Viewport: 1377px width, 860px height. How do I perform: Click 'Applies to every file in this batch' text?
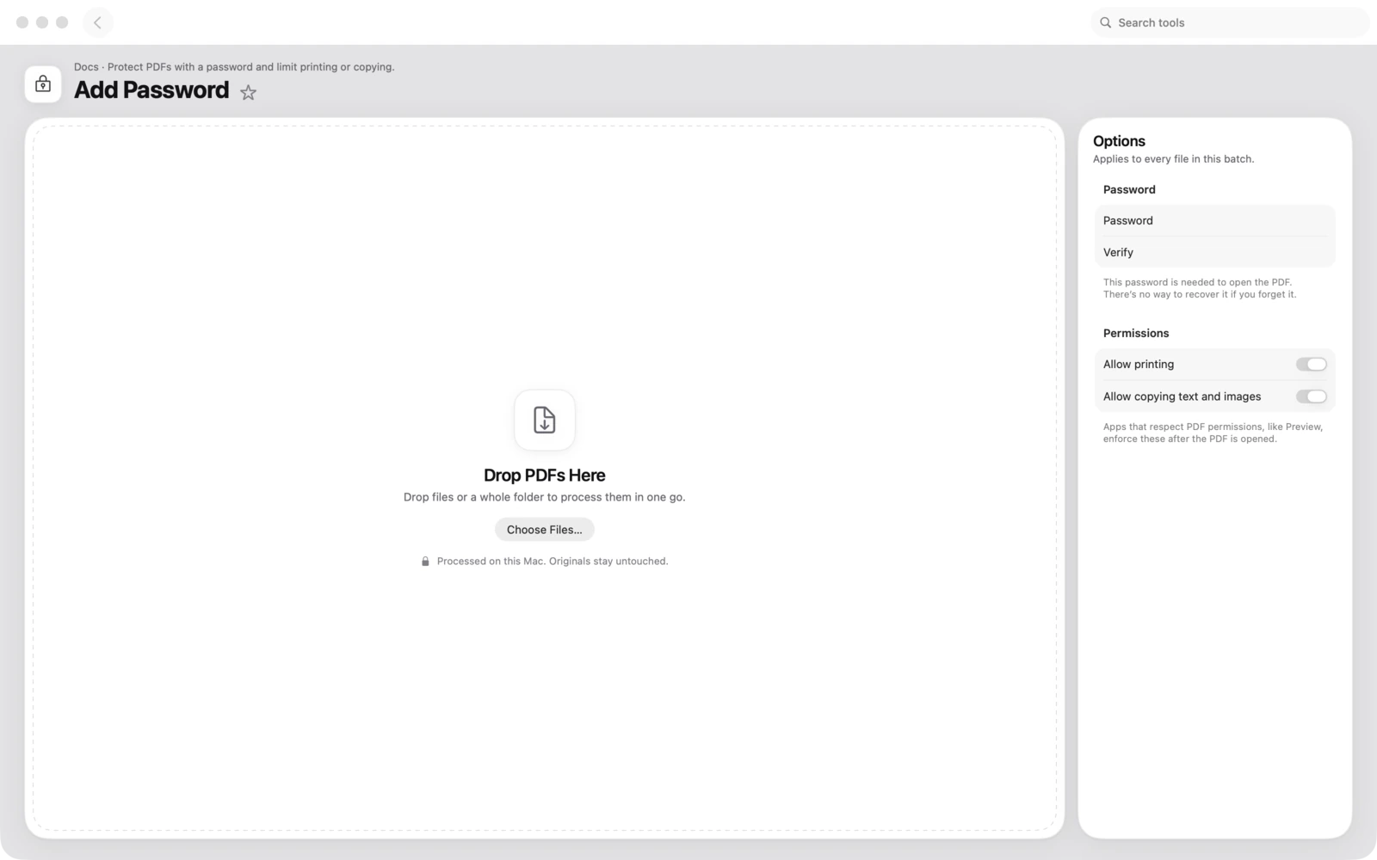[1174, 159]
